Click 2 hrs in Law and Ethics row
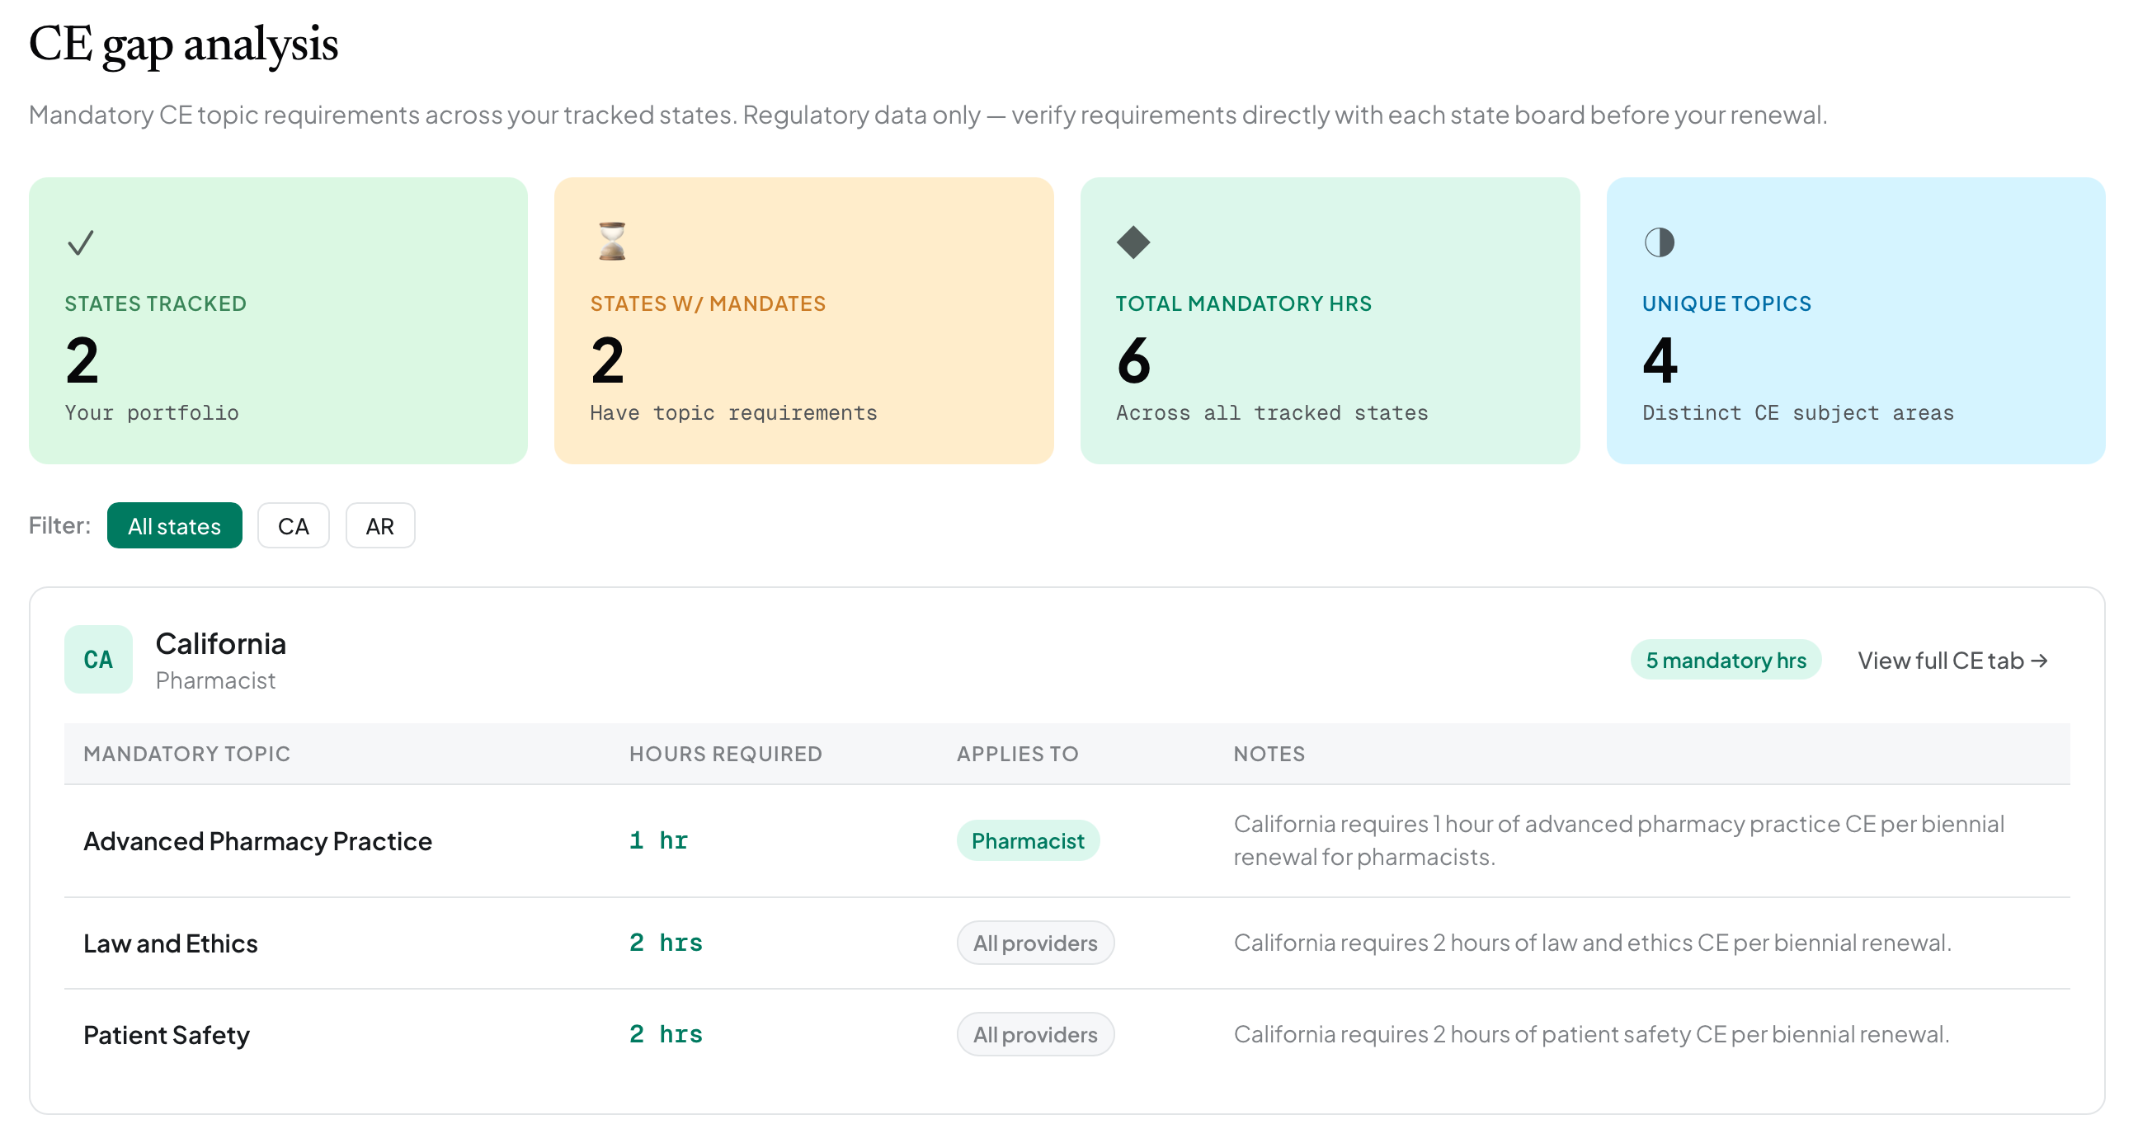The image size is (2138, 1143). tap(666, 942)
